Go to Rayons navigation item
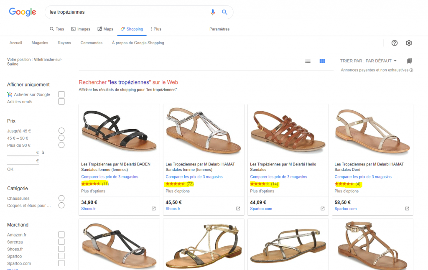Screen dimensions: 428x270 tap(64, 43)
